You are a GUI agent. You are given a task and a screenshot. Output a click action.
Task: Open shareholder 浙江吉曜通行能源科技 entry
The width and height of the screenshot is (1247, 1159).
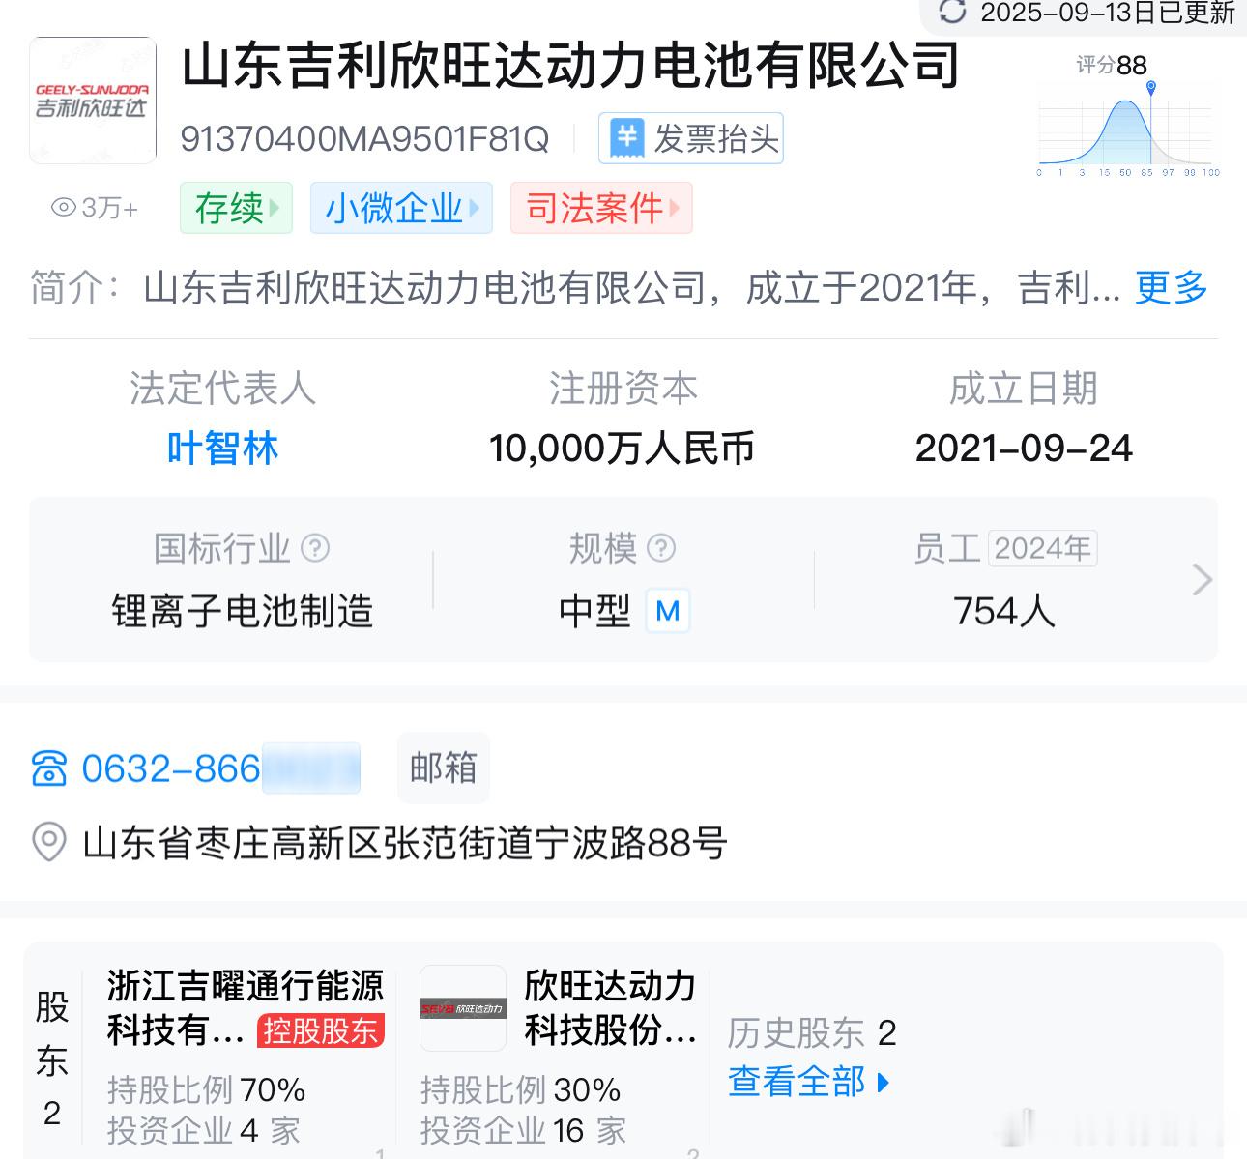246,1007
